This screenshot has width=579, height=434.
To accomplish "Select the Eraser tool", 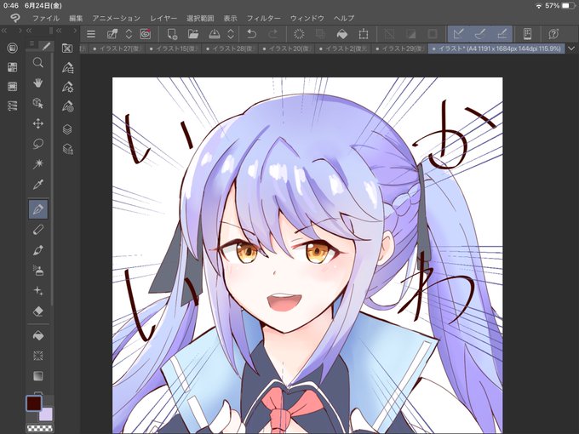I will [38, 311].
